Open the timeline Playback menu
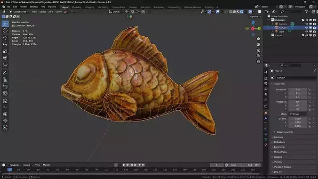318x179 pixels. 16,165
